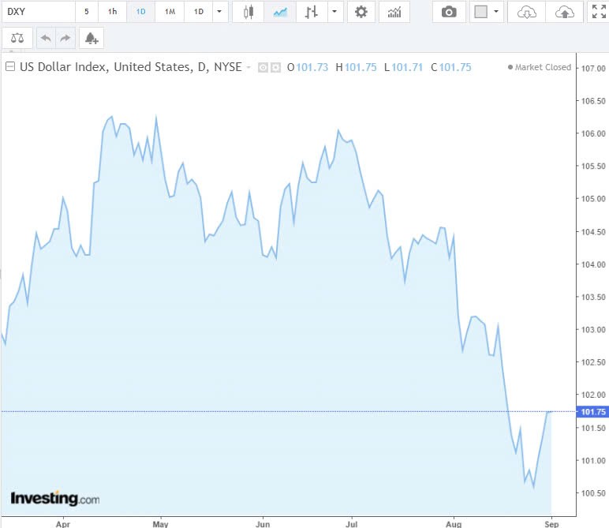This screenshot has height=528, width=609.
Task: Open chart settings gear
Action: click(x=361, y=12)
